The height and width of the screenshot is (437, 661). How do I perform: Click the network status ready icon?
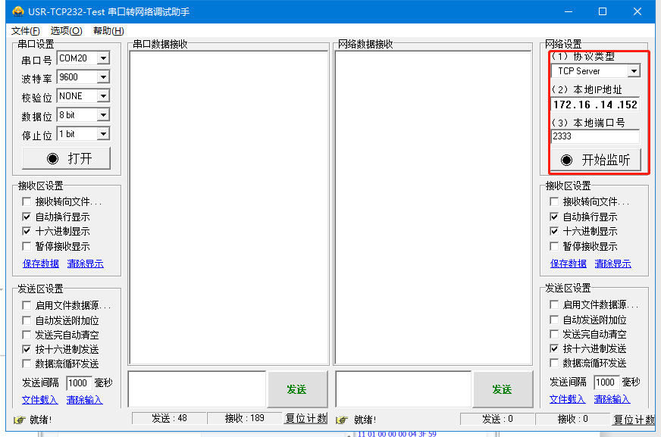[x=342, y=420]
